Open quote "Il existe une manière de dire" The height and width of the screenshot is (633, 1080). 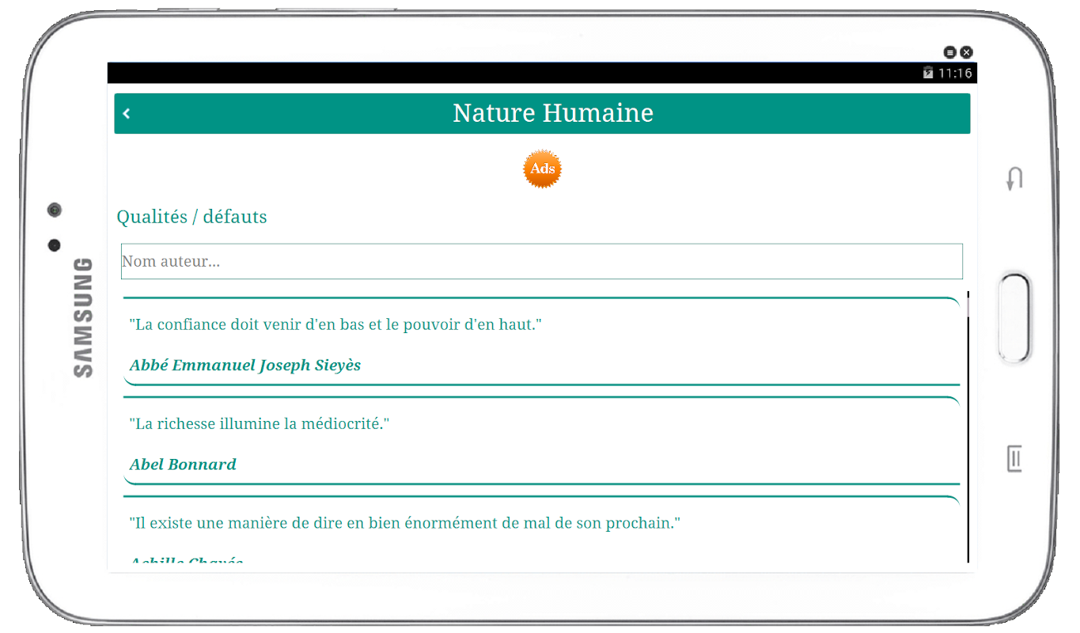click(x=405, y=523)
